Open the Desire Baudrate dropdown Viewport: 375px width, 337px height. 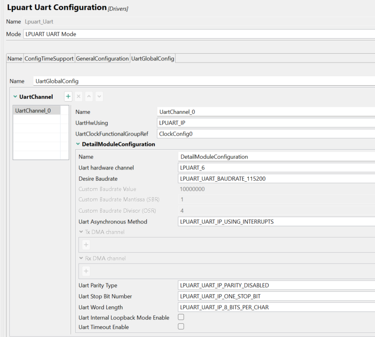[x=277, y=179]
